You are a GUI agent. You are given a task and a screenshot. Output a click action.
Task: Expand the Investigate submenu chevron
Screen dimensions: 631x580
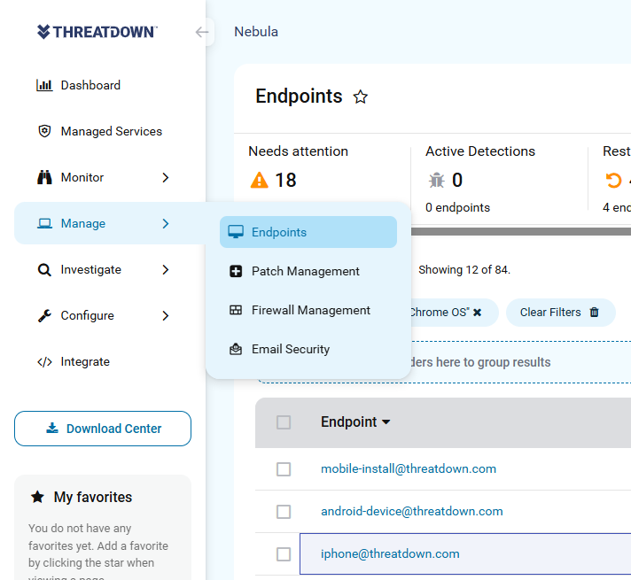point(166,269)
